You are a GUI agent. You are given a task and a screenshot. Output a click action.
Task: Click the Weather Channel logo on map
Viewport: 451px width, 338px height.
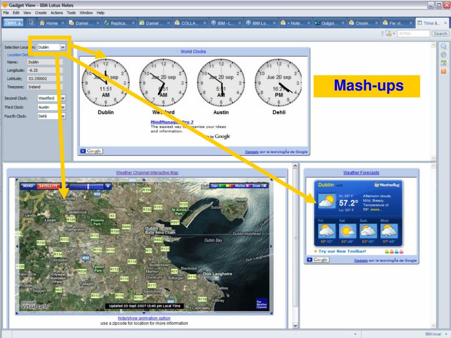(262, 304)
